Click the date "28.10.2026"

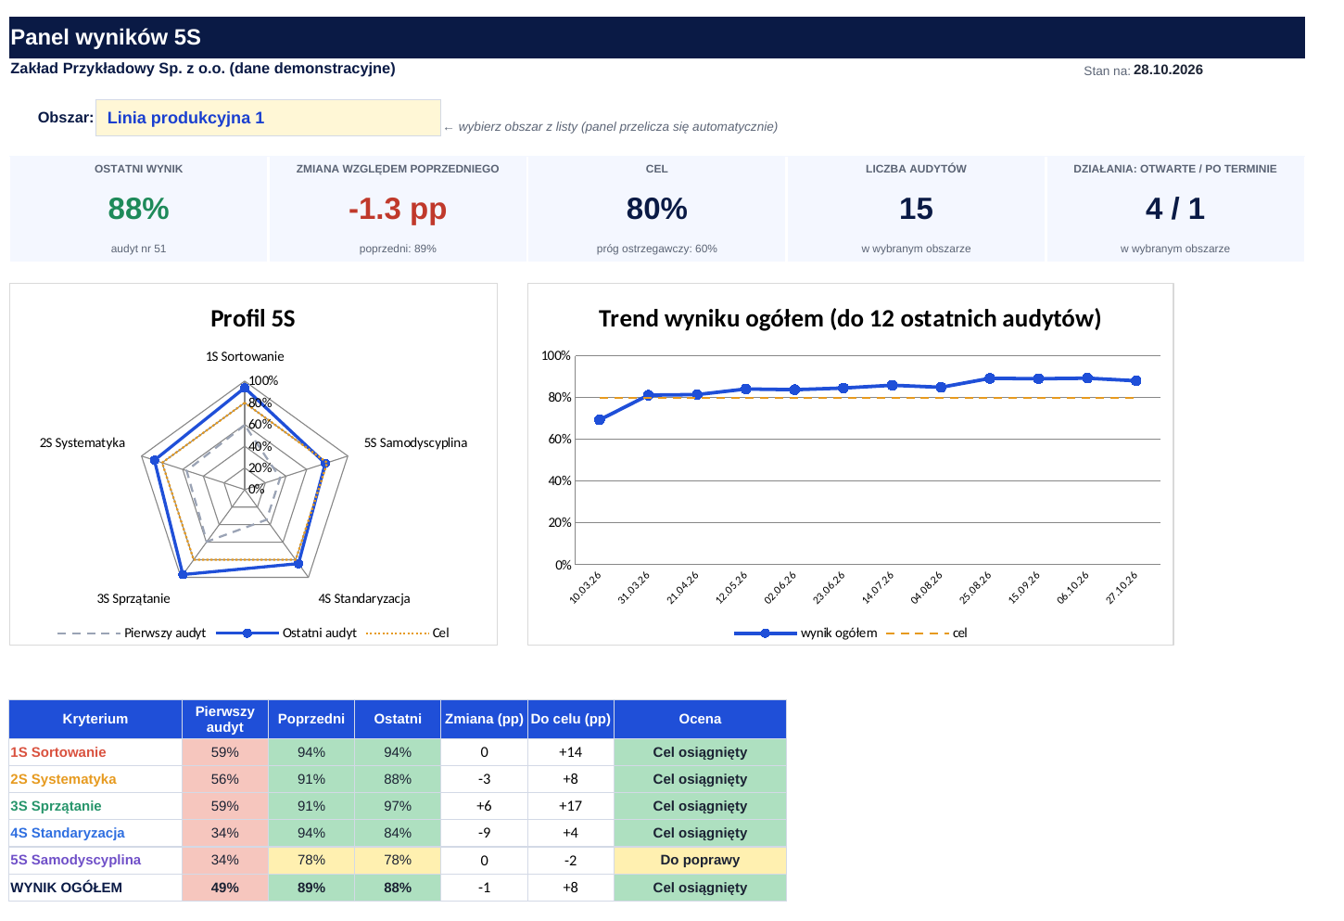click(x=1168, y=70)
